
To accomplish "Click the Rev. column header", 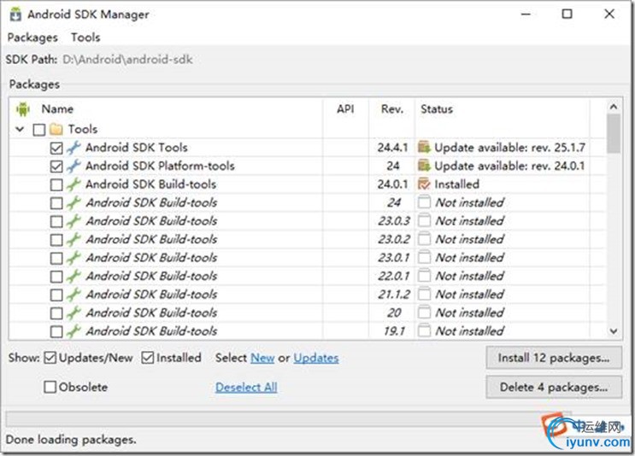I will click(x=392, y=109).
